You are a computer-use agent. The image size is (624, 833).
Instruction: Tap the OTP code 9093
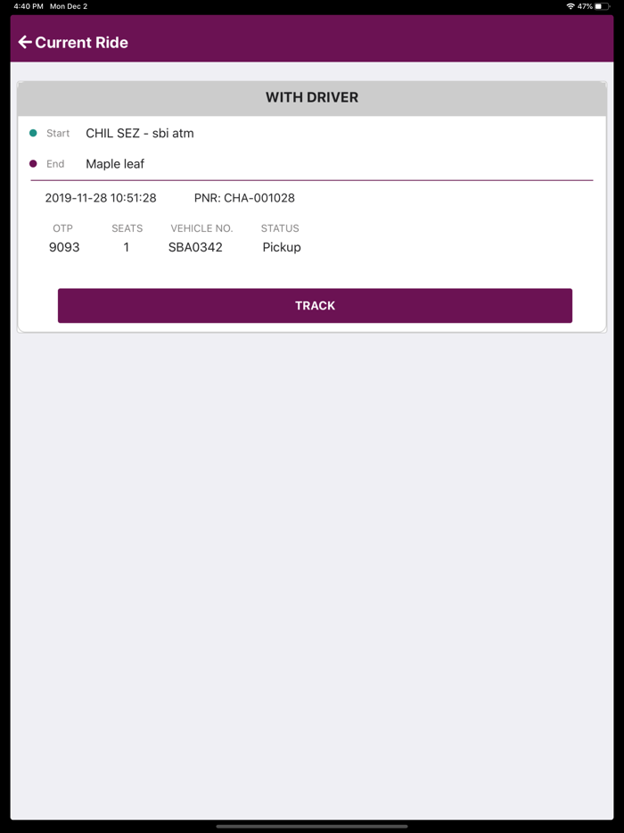click(64, 247)
